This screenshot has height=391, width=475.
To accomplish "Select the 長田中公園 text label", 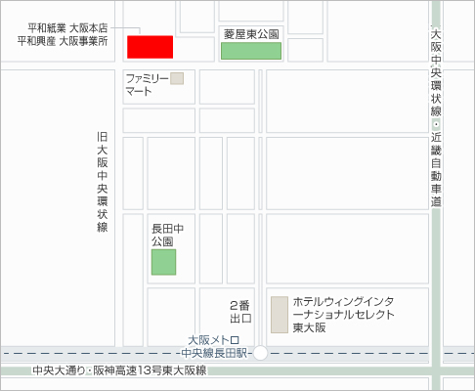I will pos(167,235).
